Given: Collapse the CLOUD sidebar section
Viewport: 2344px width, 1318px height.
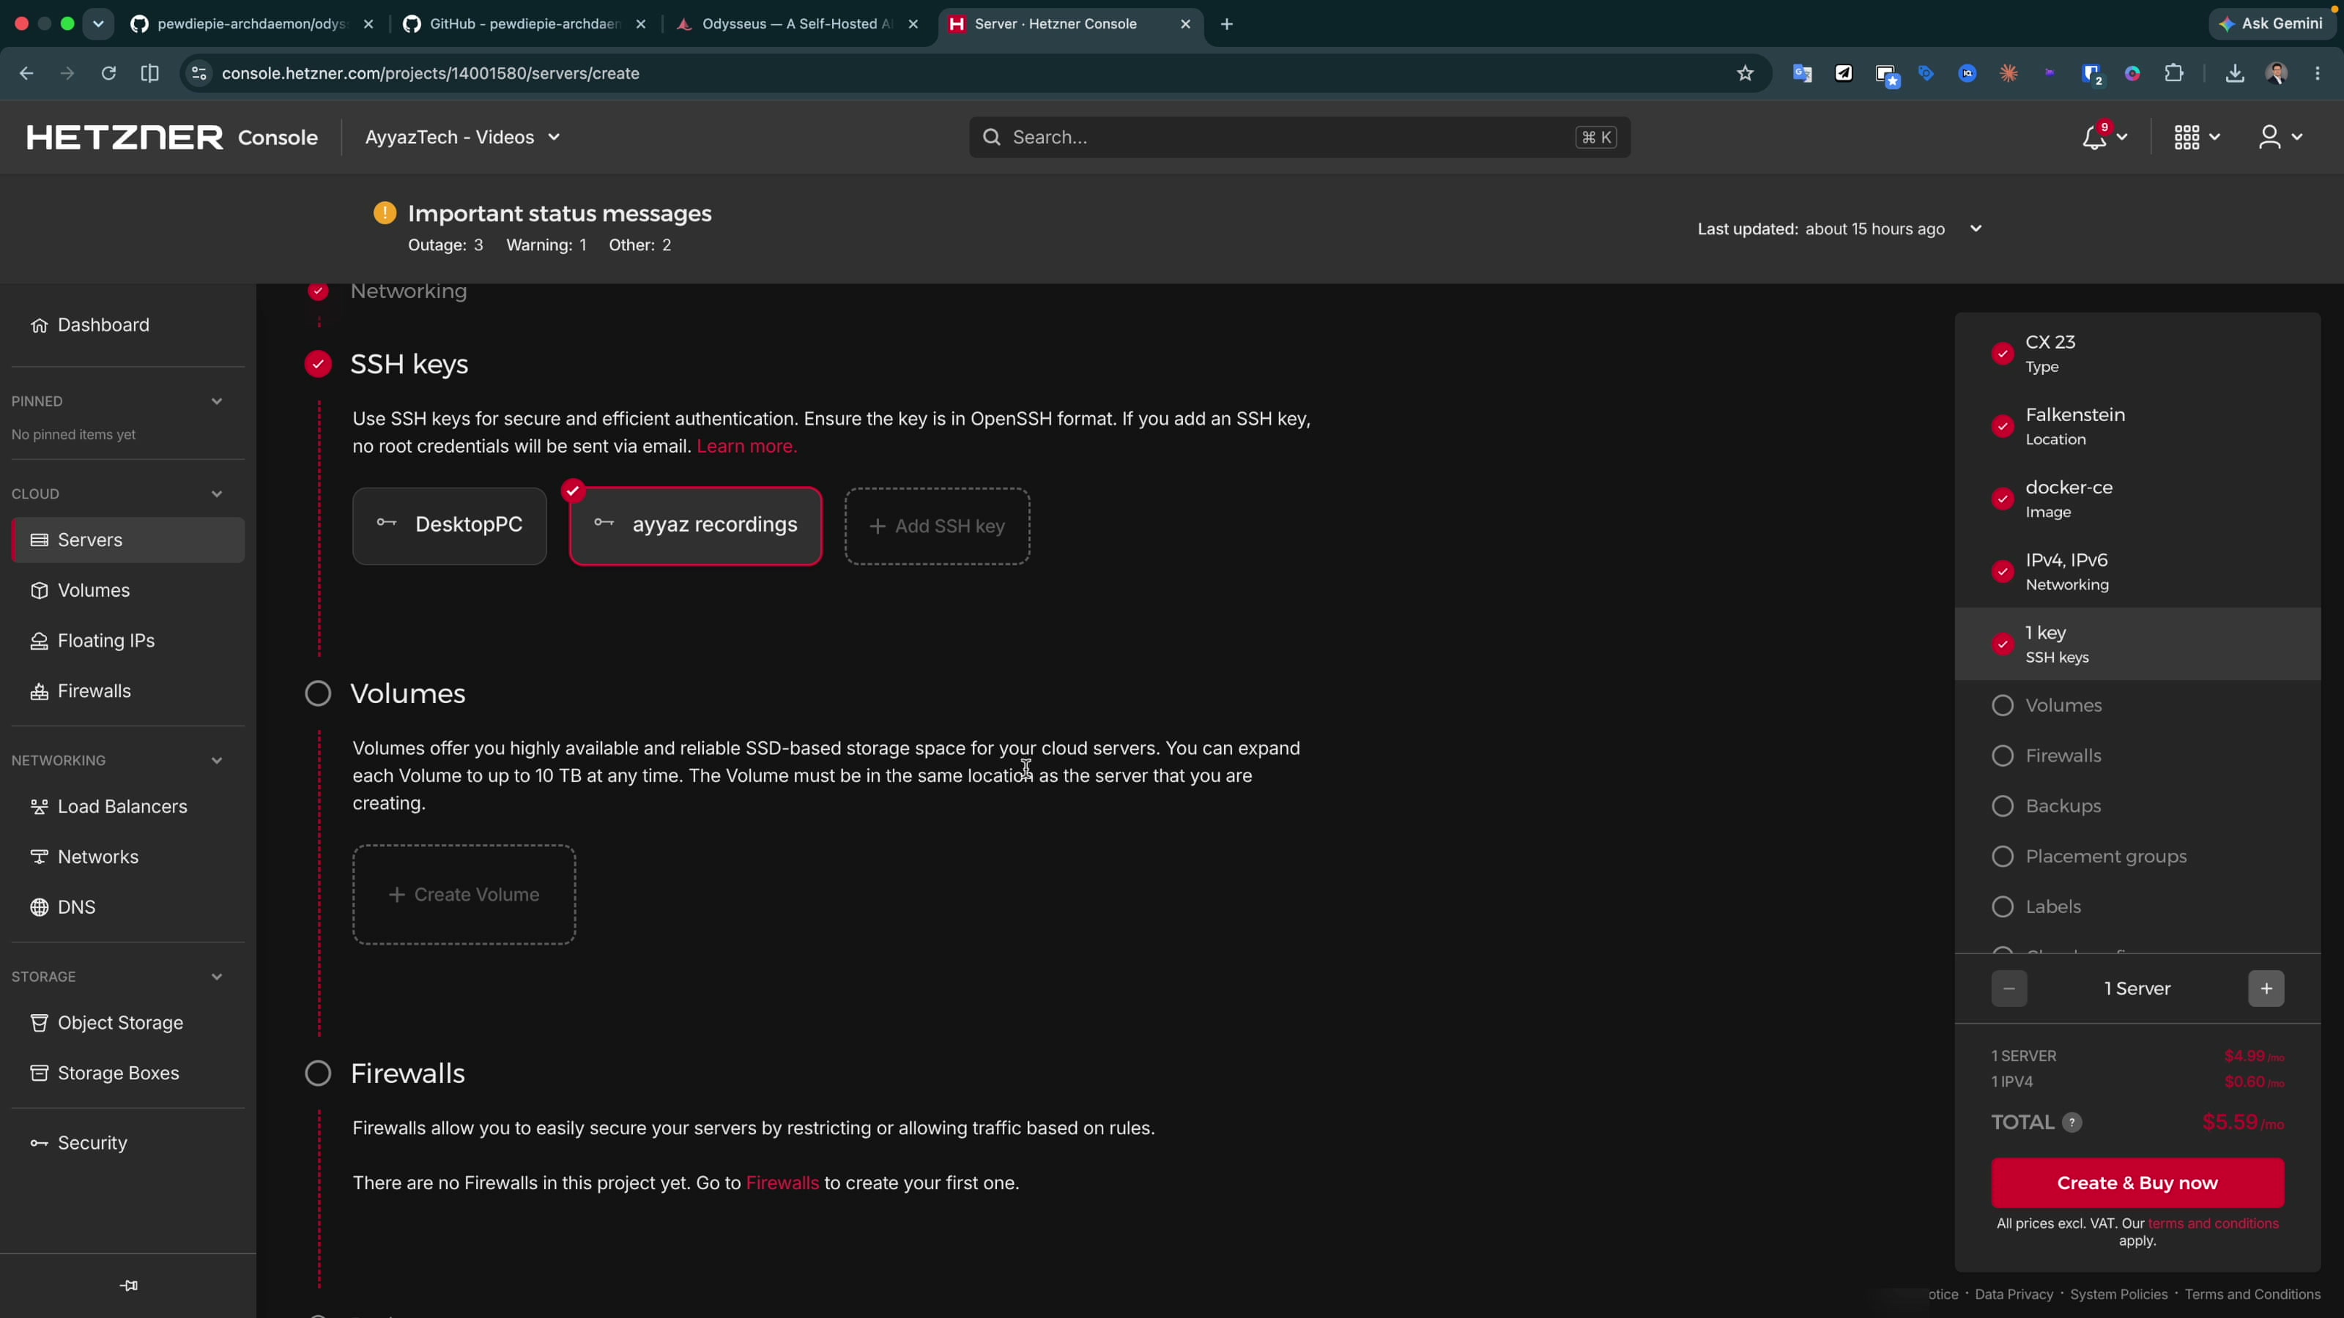Looking at the screenshot, I should click(x=217, y=494).
